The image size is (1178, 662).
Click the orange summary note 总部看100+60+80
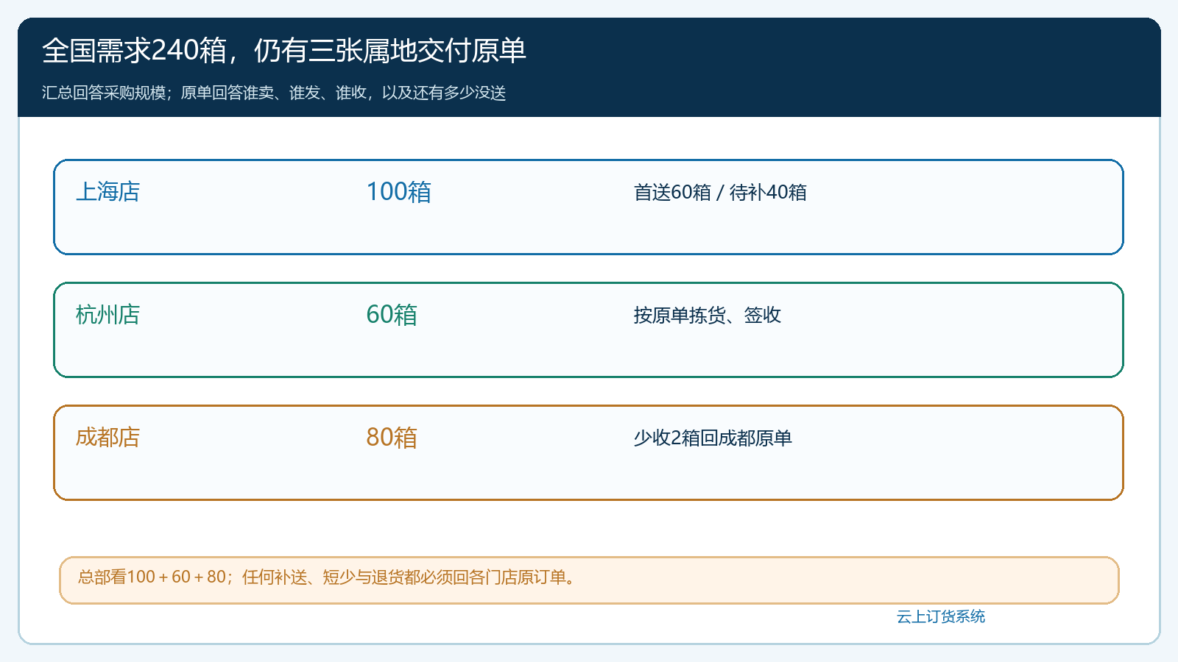589,580
